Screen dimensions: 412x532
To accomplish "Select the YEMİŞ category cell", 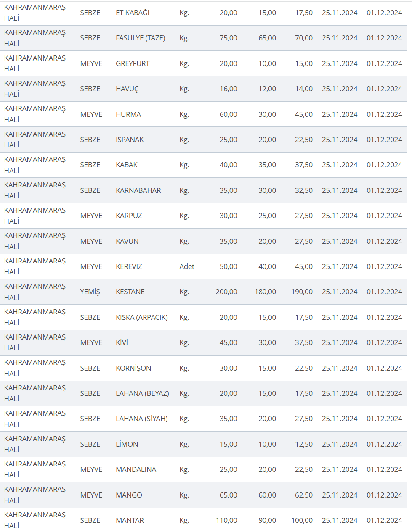I will [x=90, y=292].
